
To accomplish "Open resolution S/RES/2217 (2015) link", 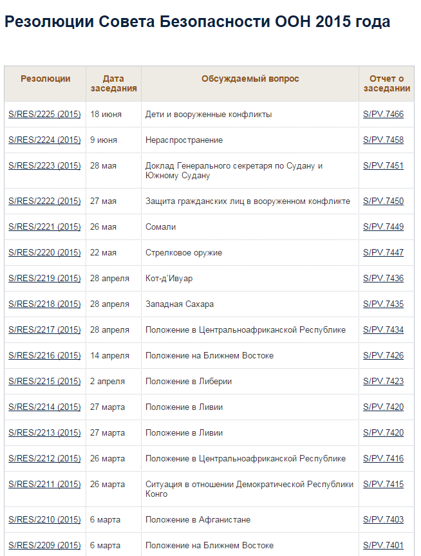I will click(44, 329).
